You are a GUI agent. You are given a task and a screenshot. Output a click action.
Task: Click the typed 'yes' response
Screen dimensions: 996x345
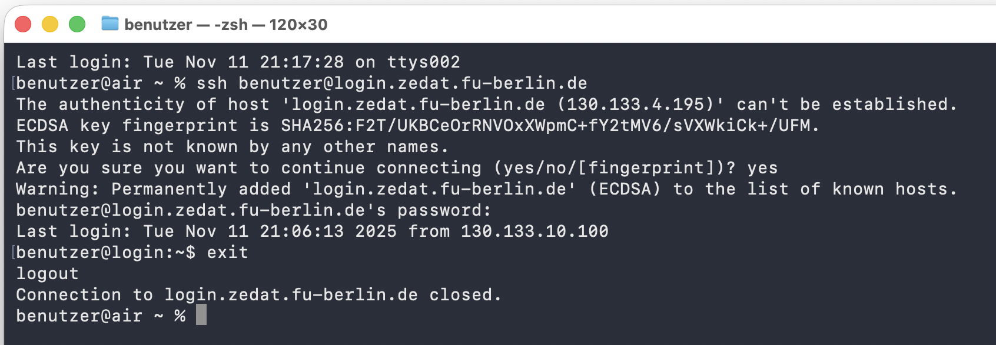[x=762, y=168]
